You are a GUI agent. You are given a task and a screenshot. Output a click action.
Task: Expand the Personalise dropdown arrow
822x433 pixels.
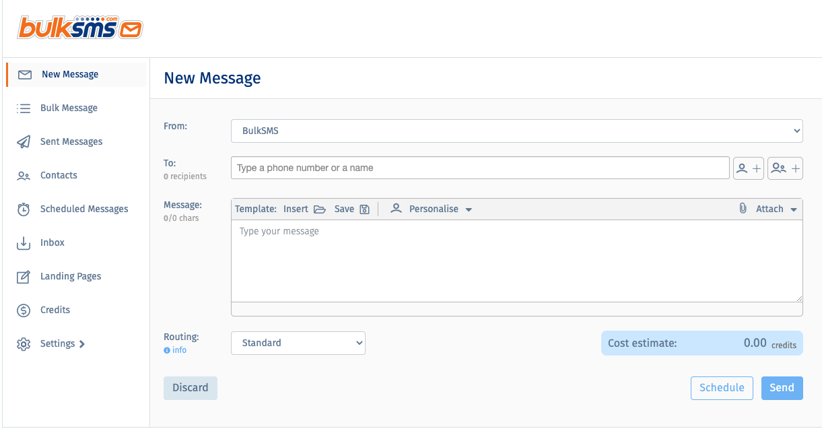coord(469,210)
